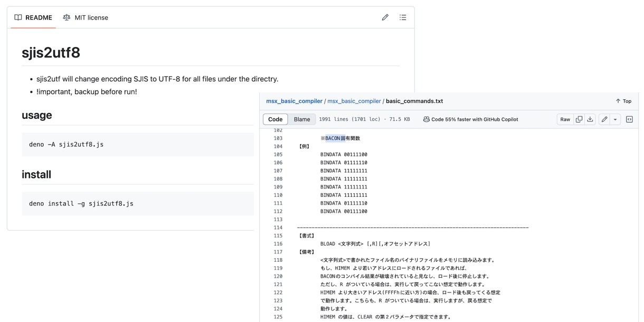The height and width of the screenshot is (322, 644).
Task: Select the Code view tab
Action: point(276,119)
